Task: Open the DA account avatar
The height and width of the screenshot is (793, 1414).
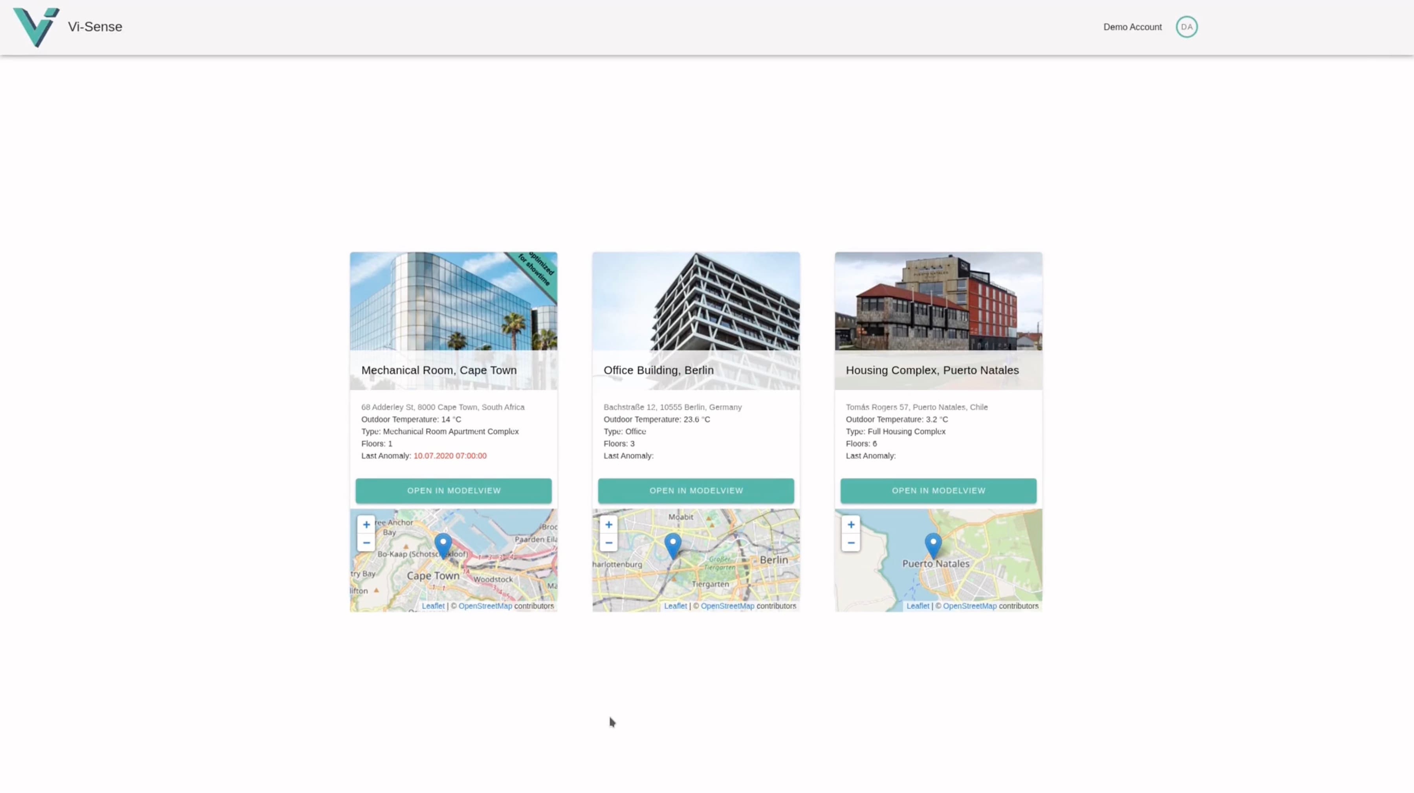Action: click(x=1186, y=27)
